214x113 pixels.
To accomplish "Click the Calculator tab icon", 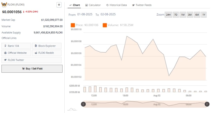I will (87, 5).
